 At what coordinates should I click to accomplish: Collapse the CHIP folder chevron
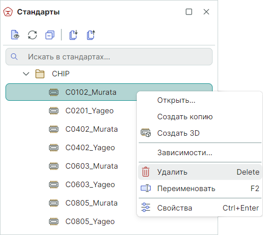click(26, 74)
